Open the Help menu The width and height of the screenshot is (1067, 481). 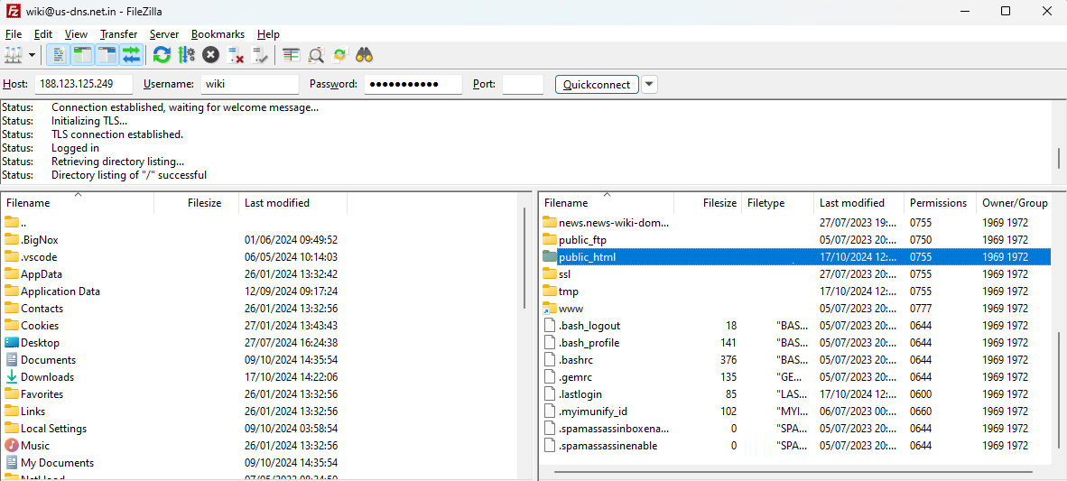click(x=268, y=34)
